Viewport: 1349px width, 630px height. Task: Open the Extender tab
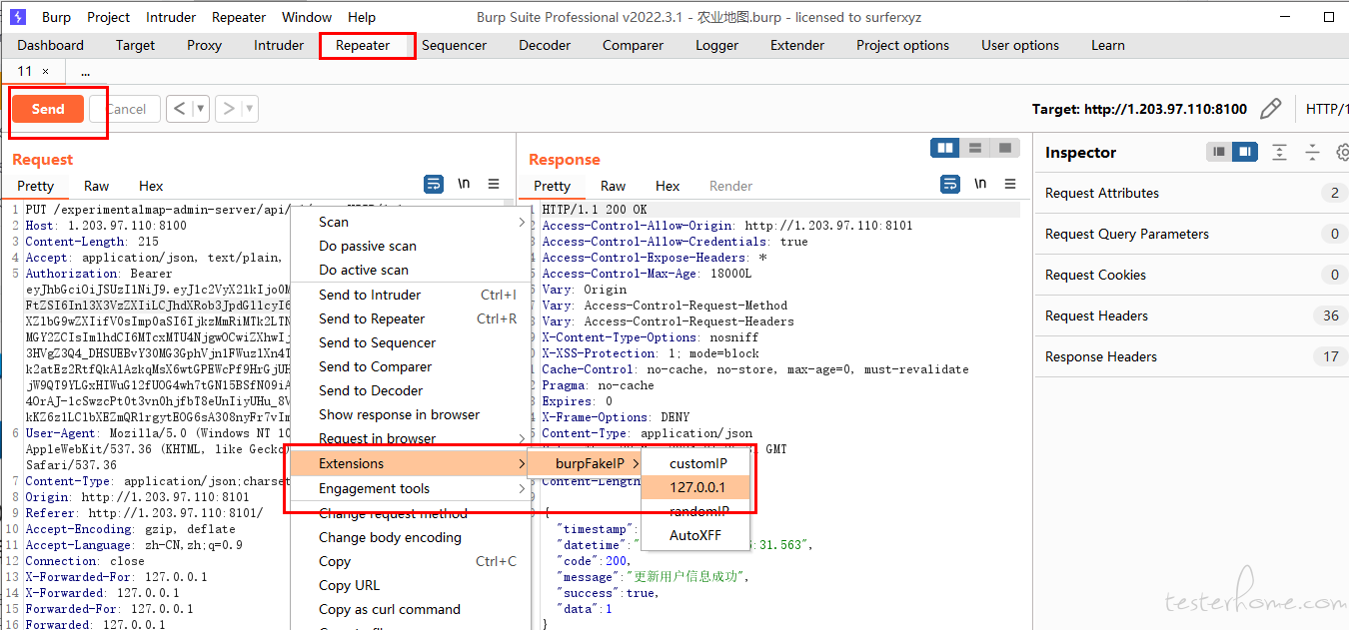pyautogui.click(x=797, y=45)
